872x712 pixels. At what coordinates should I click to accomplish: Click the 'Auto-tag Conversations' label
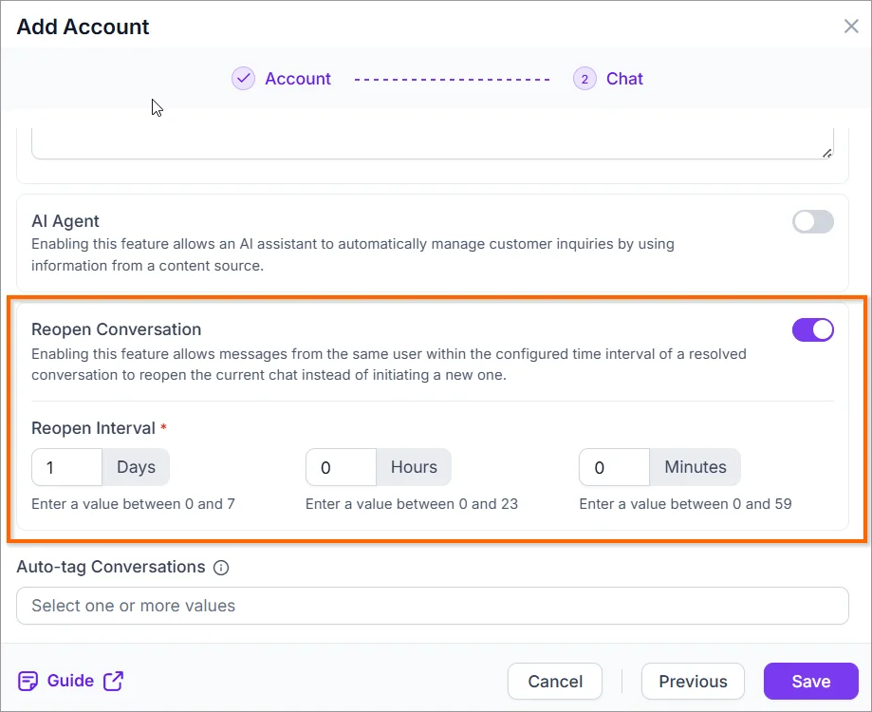point(111,567)
